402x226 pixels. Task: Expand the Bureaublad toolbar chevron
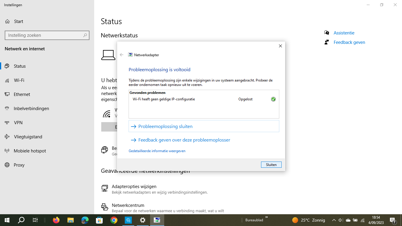pyautogui.click(x=267, y=217)
